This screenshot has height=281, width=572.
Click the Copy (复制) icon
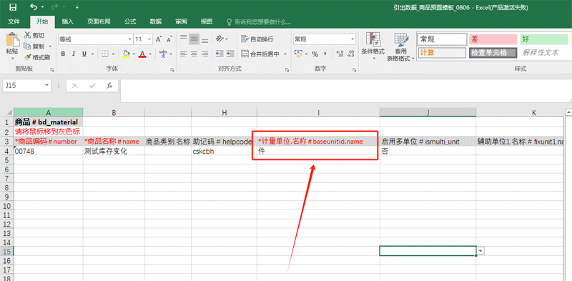tap(27, 46)
